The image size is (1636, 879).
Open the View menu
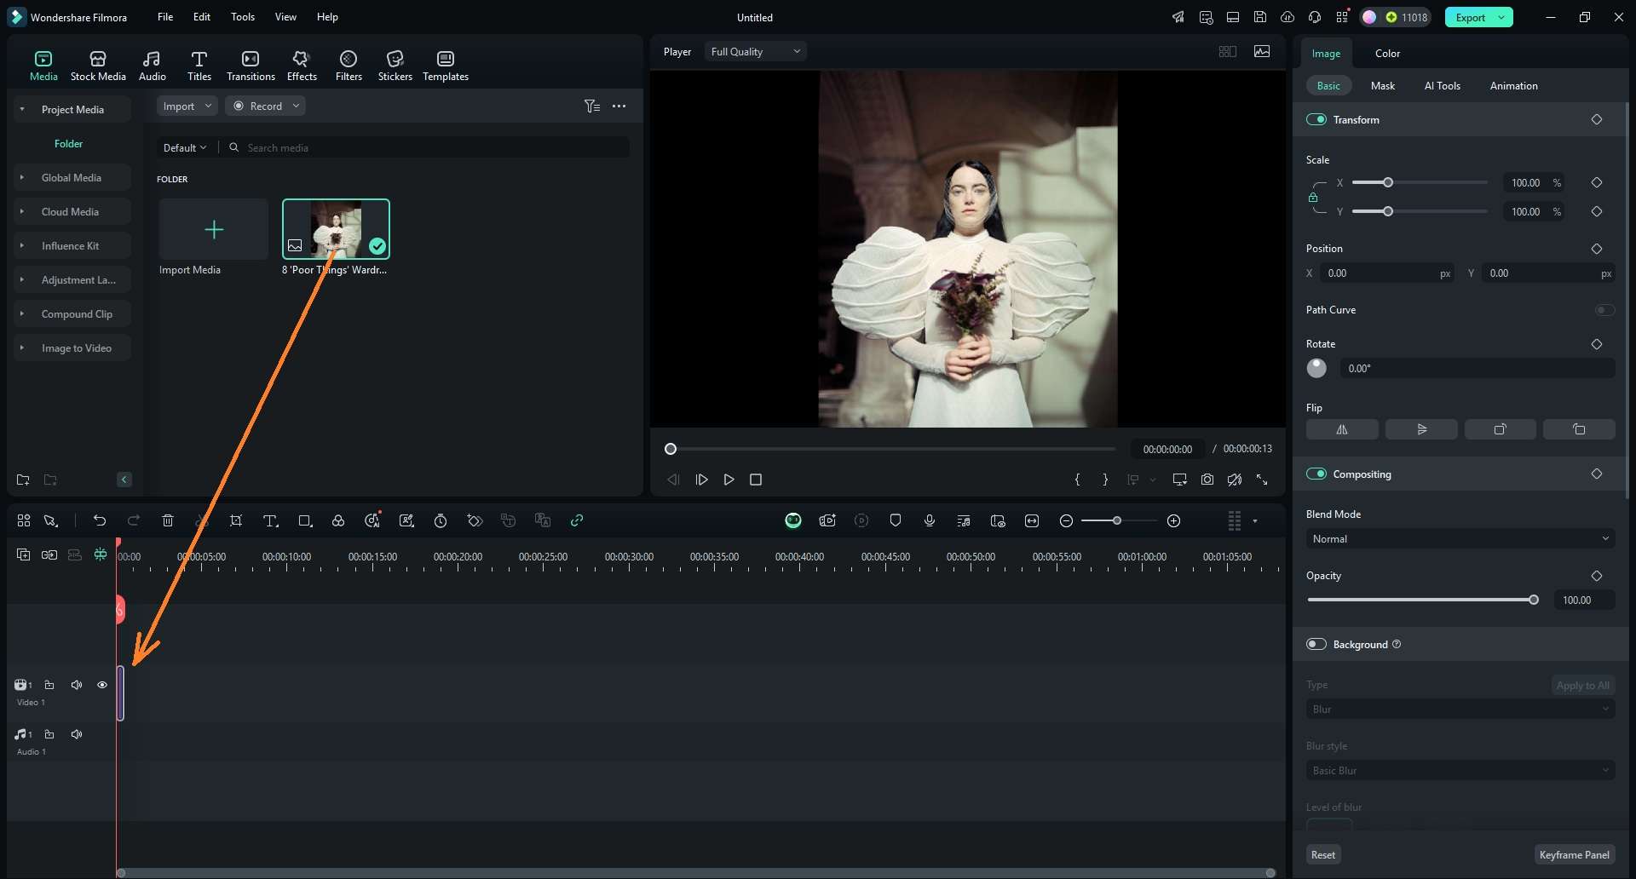pos(285,17)
